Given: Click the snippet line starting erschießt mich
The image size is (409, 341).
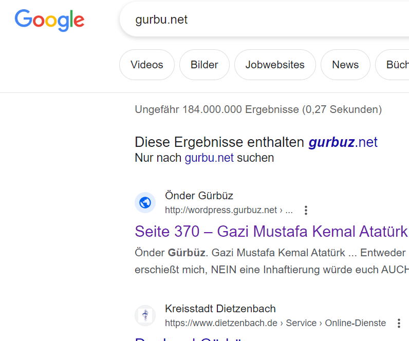Looking at the screenshot, I should click(271, 270).
